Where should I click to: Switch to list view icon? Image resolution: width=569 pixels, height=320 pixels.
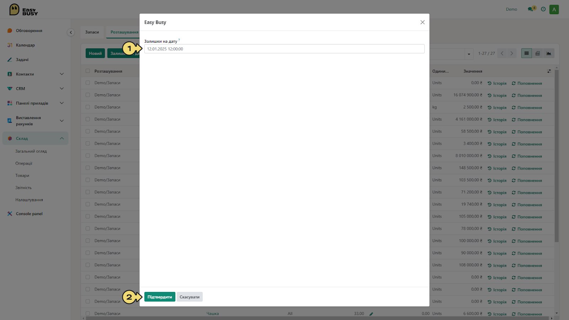click(526, 53)
